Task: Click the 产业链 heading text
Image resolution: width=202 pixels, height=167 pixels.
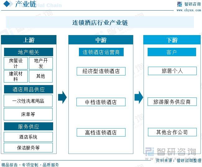Action: 25,4
